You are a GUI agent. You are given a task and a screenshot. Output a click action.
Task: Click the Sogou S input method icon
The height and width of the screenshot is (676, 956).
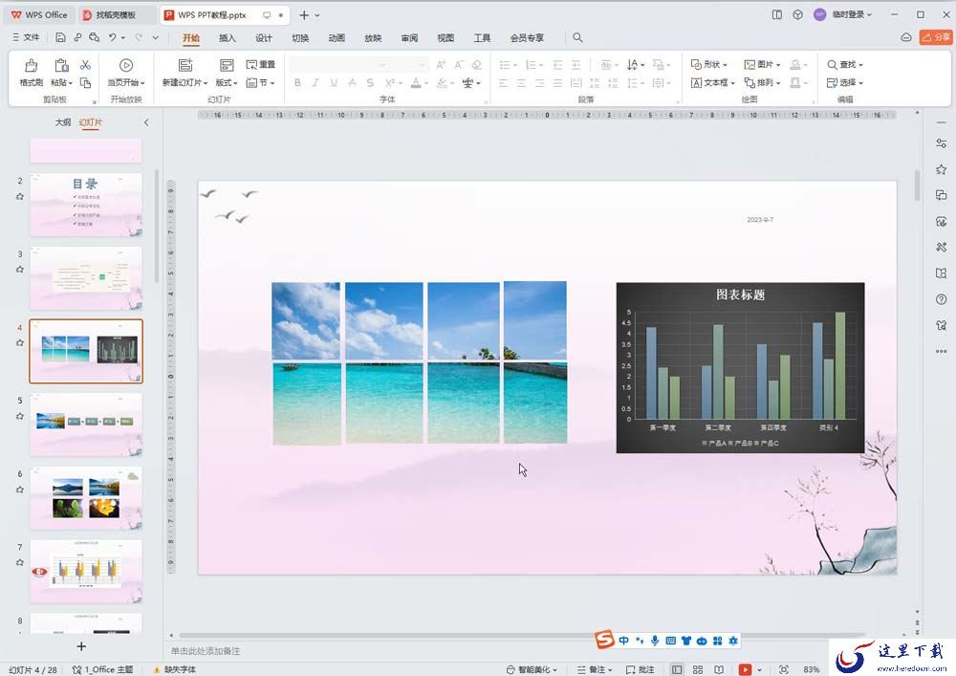604,640
